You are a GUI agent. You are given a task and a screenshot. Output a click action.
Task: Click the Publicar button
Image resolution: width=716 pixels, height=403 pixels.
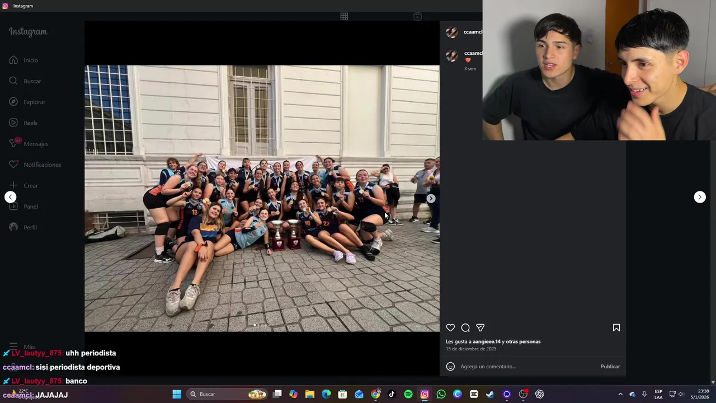(610, 367)
